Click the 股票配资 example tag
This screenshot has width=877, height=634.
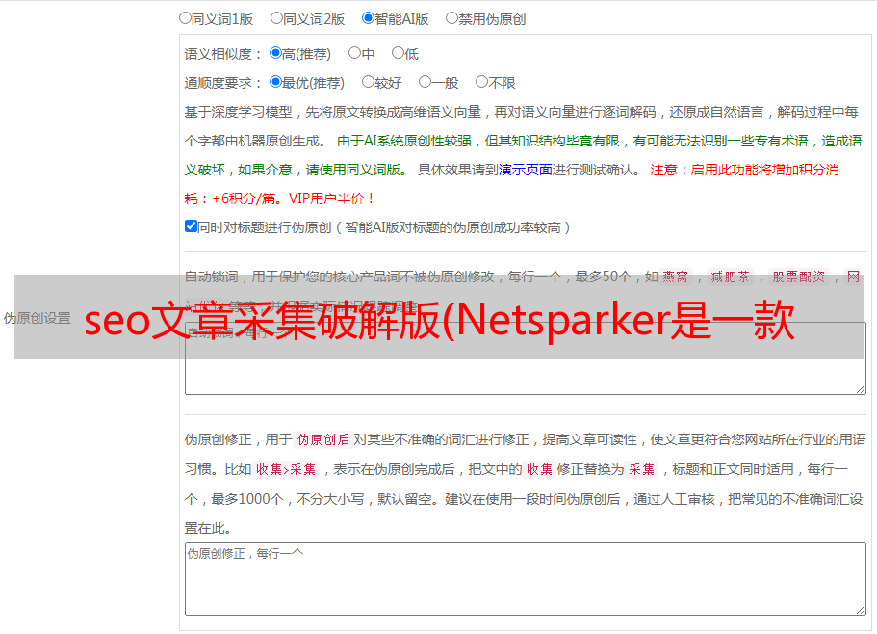pos(799,277)
